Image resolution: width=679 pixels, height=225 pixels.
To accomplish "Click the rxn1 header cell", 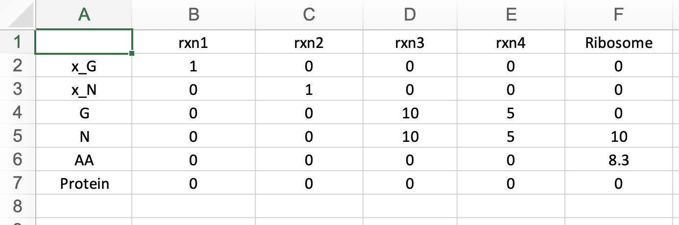I will point(194,43).
